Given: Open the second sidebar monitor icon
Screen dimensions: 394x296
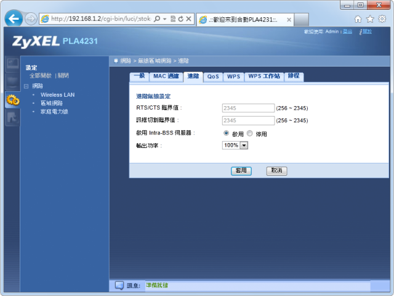Looking at the screenshot, I should pos(13,81).
